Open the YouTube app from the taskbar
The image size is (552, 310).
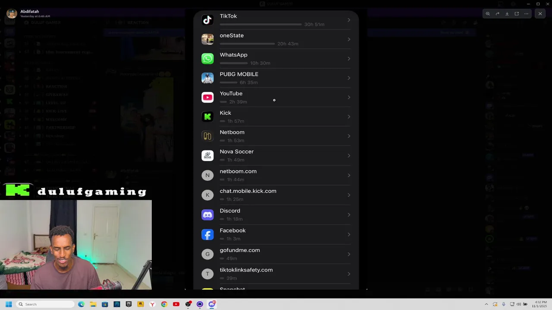[x=176, y=304]
